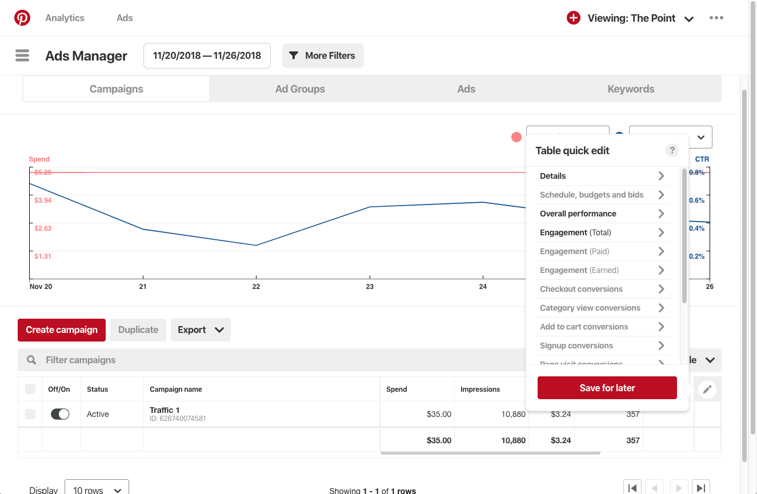Click the quick edit panel scrollbar
This screenshot has height=494, width=757.
coord(684,236)
